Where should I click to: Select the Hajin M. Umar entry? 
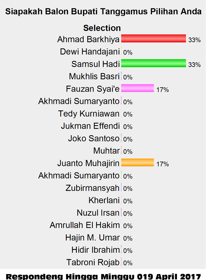pos(92,238)
